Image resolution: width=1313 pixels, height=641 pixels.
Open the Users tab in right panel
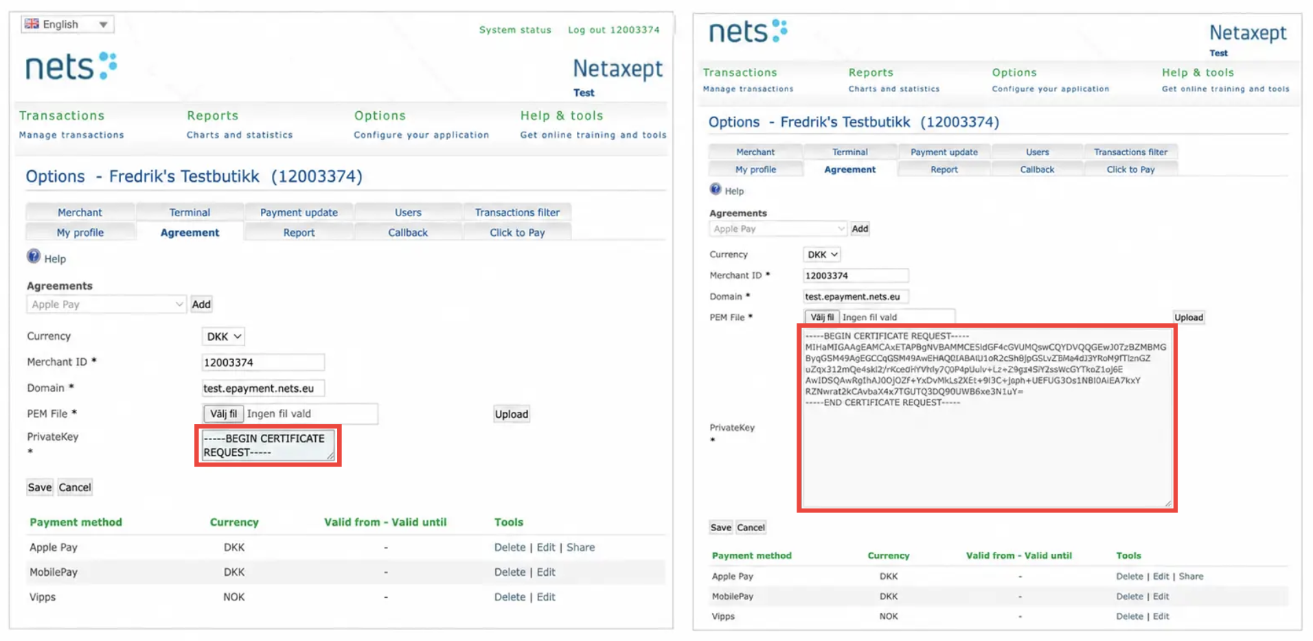point(1038,152)
